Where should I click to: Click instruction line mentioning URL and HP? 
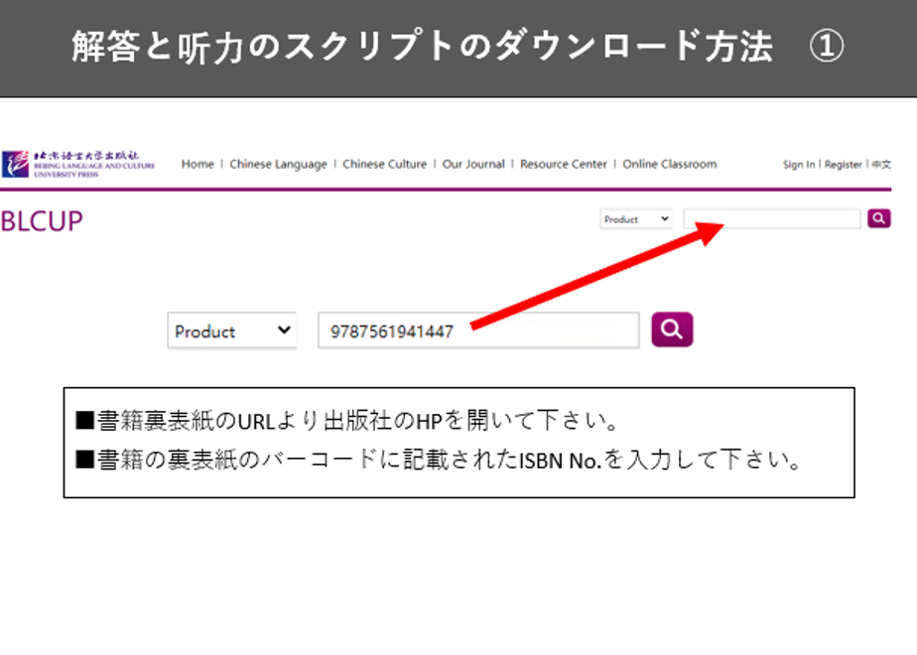tap(347, 421)
